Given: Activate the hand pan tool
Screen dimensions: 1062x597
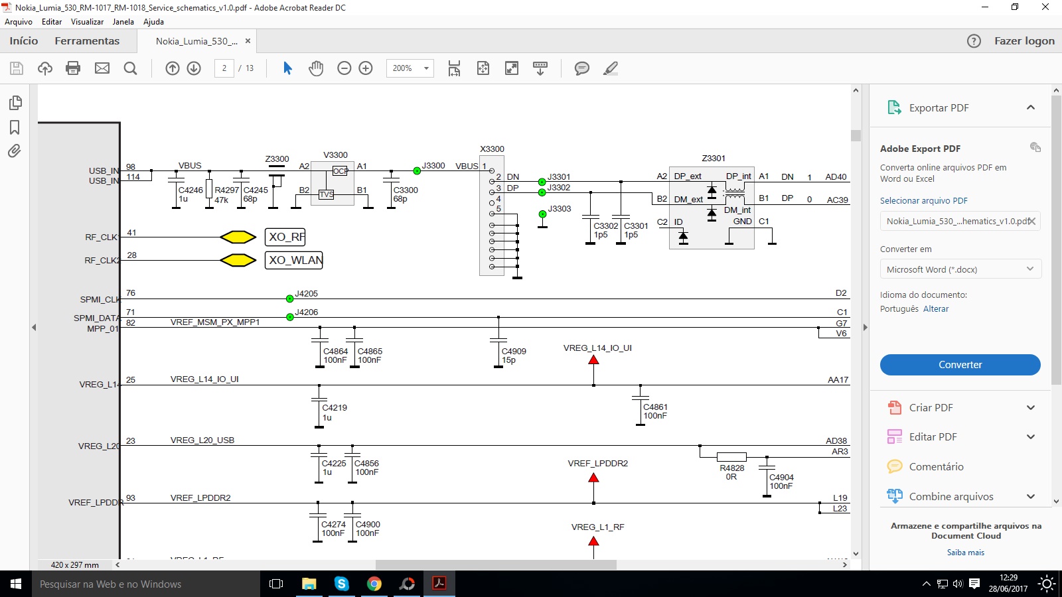Looking at the screenshot, I should (x=316, y=68).
